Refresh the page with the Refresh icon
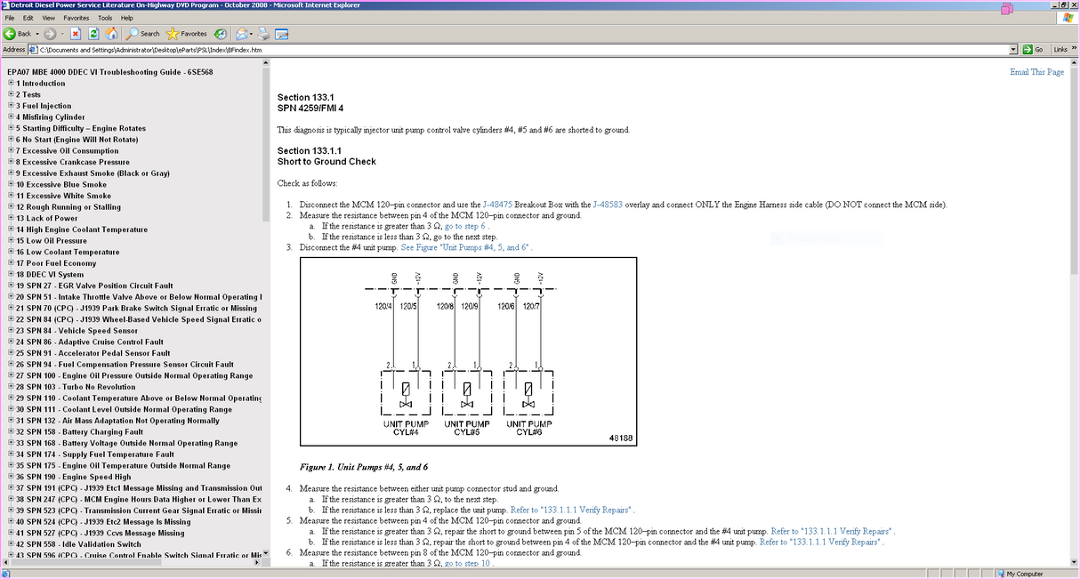The width and height of the screenshot is (1080, 579). pyautogui.click(x=93, y=34)
